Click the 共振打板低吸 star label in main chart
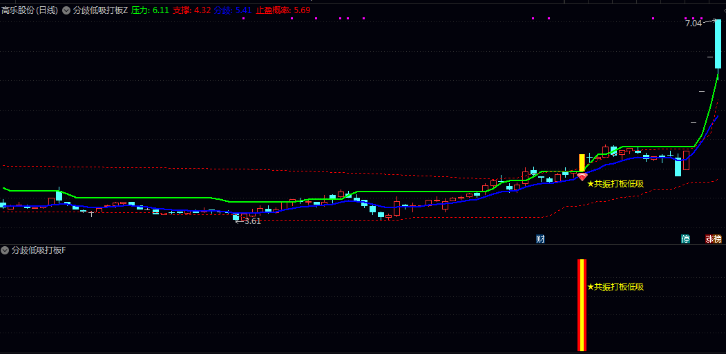This screenshot has width=726, height=354. pos(615,184)
